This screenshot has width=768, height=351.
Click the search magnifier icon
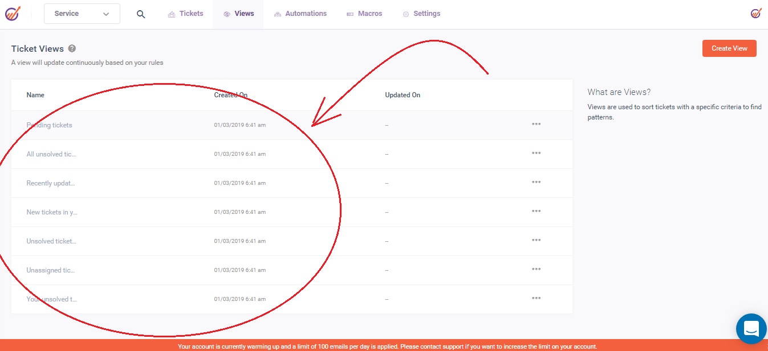[141, 14]
